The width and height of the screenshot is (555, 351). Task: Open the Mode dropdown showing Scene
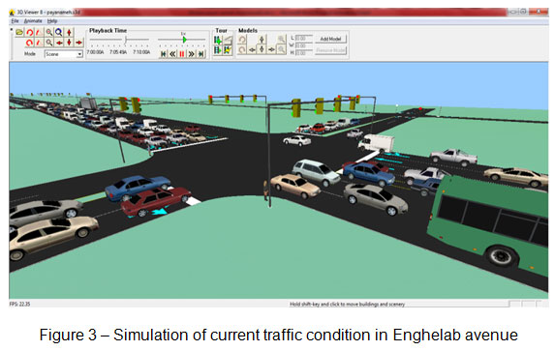(x=64, y=54)
